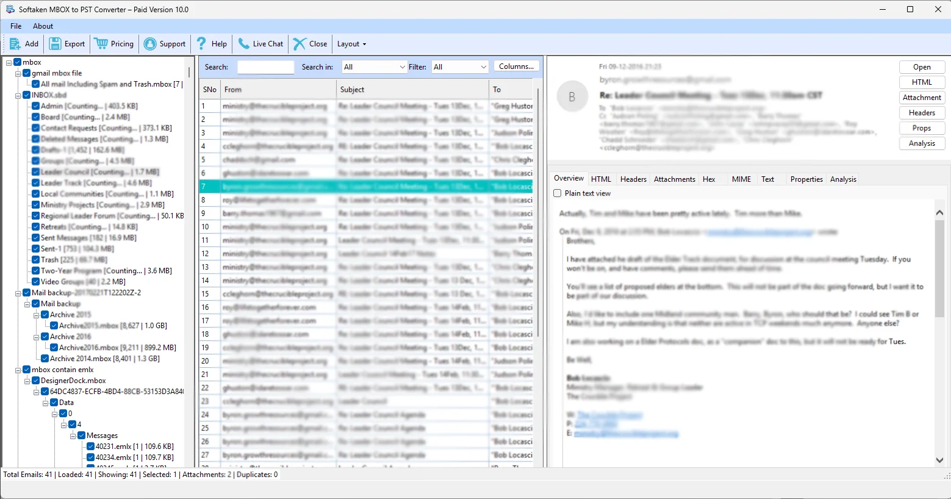Viewport: 951px width, 499px height.
Task: Collapse the Archive 2016 folder node
Action: pos(37,337)
